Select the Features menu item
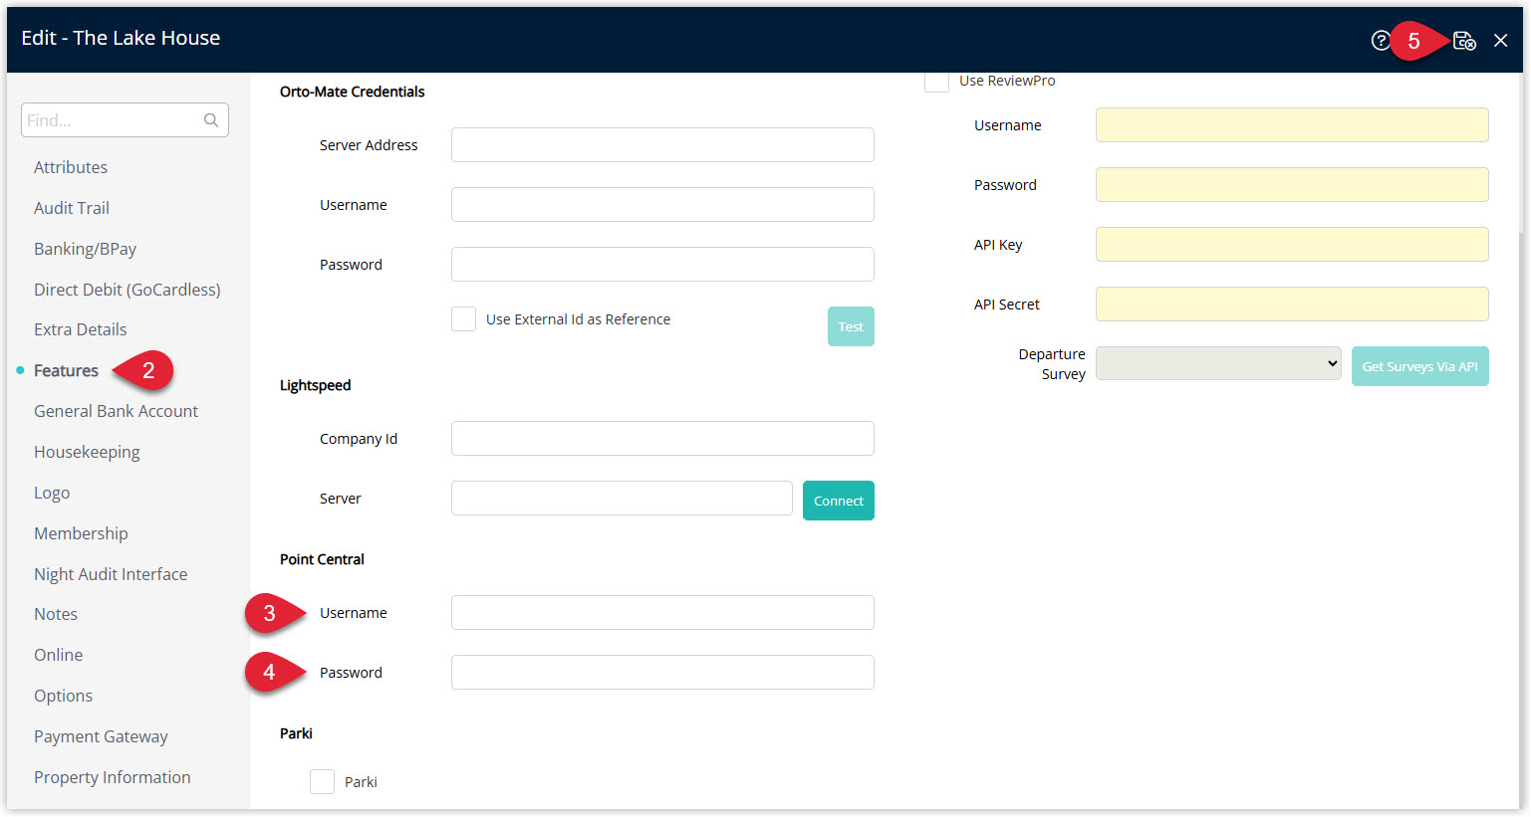Image resolution: width=1531 pixels, height=817 pixels. [x=66, y=370]
